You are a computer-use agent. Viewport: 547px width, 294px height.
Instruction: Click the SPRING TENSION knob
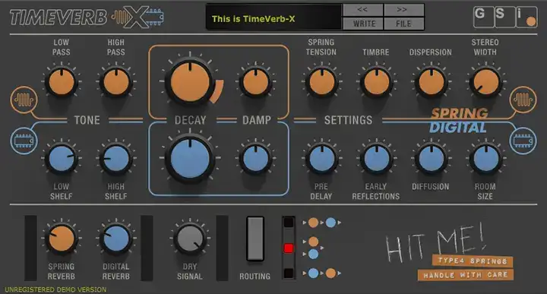321,82
